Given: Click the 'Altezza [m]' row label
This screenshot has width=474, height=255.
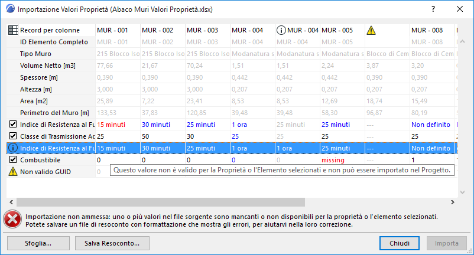Looking at the screenshot, I should pyautogui.click(x=36, y=89).
